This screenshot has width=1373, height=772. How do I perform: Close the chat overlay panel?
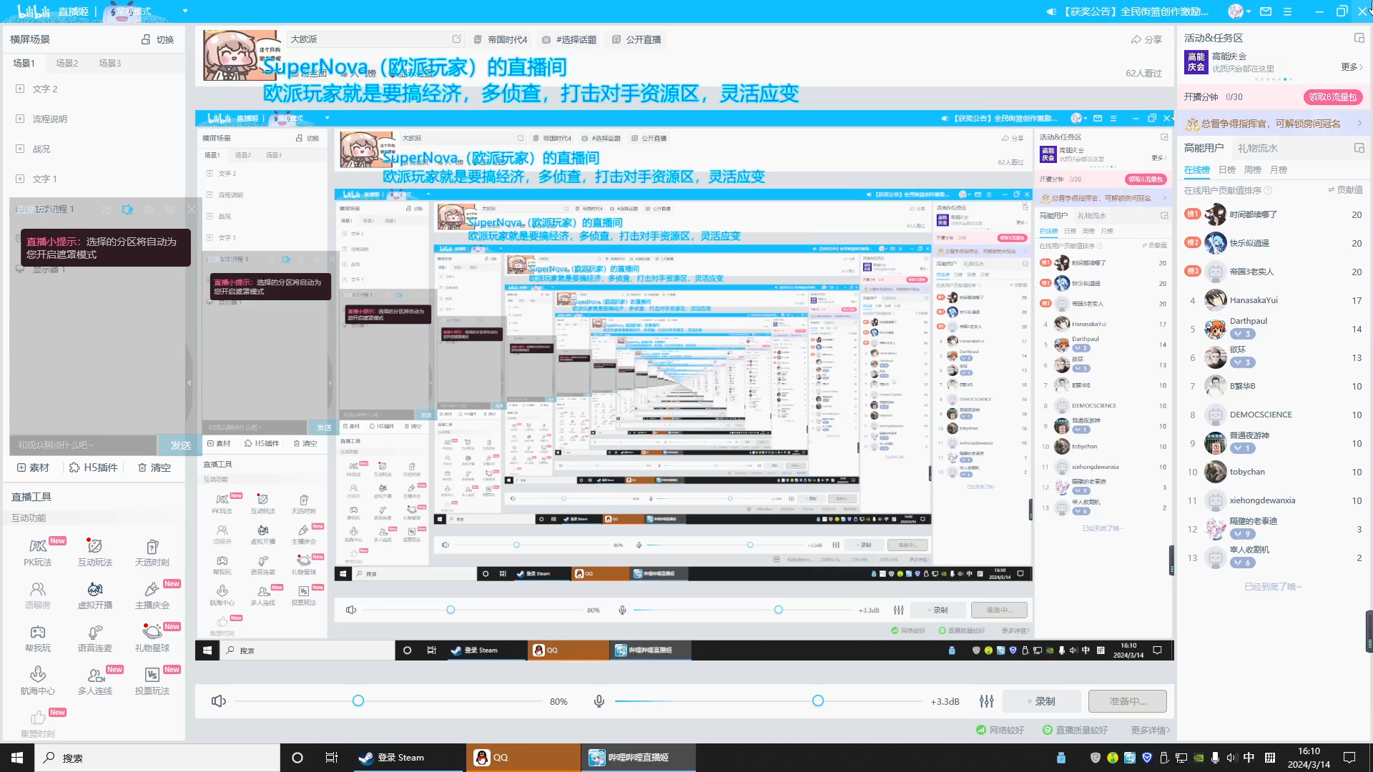pos(191,209)
